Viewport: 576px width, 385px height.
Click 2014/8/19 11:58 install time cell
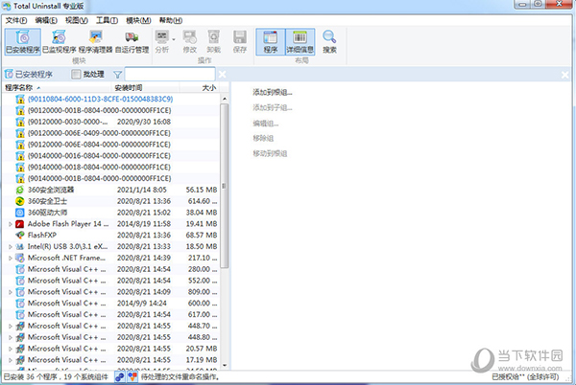tap(144, 224)
